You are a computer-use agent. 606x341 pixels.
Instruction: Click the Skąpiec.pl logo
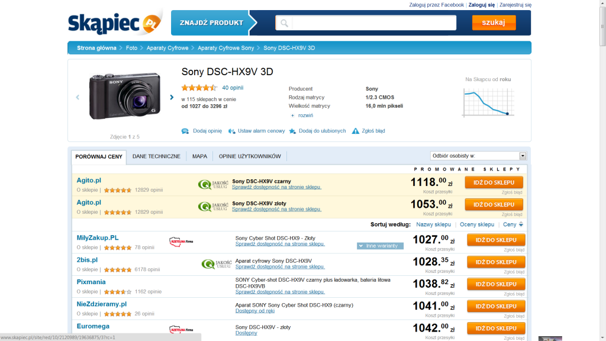click(115, 23)
